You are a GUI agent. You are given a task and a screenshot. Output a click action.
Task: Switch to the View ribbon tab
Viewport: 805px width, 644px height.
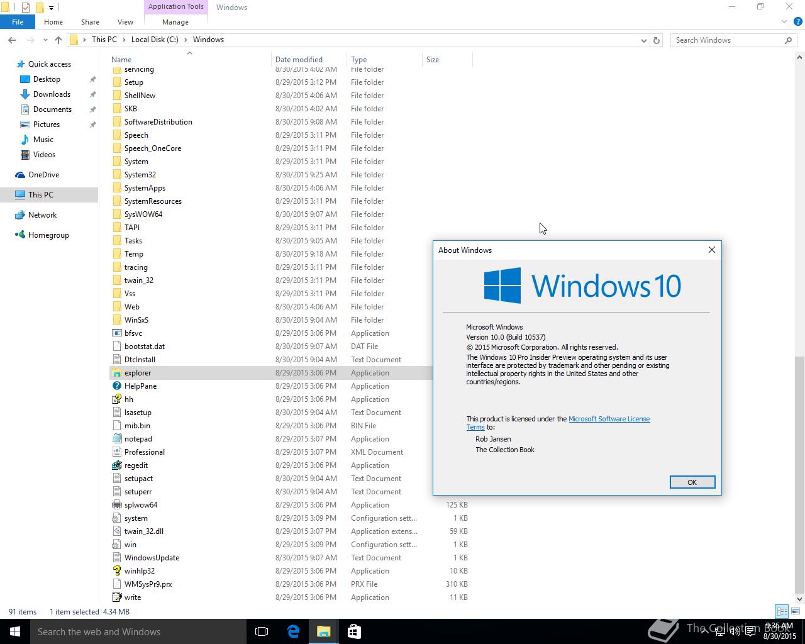click(x=125, y=22)
